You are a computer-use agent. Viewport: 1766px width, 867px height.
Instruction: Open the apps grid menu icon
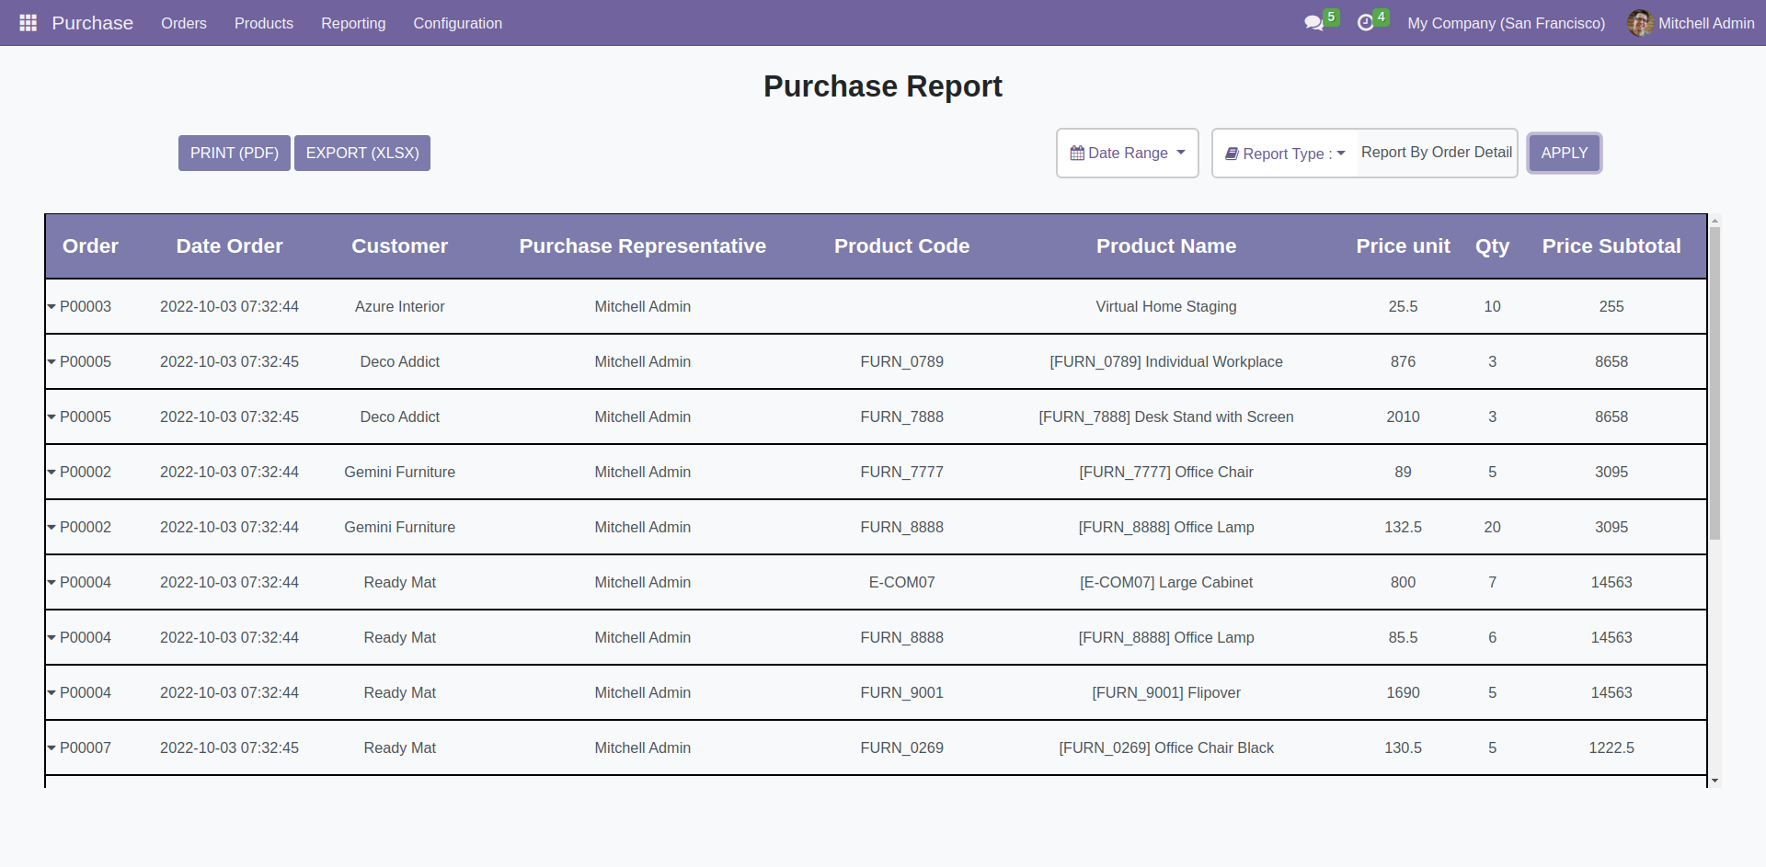pos(28,23)
